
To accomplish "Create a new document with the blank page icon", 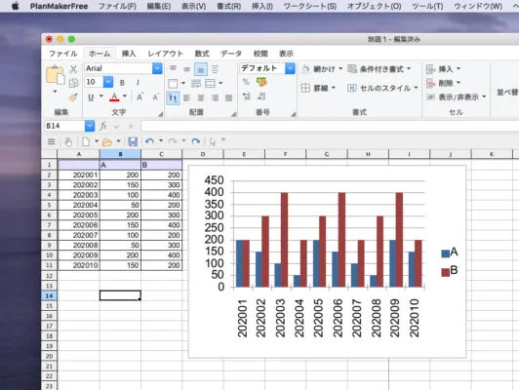I will [86, 141].
